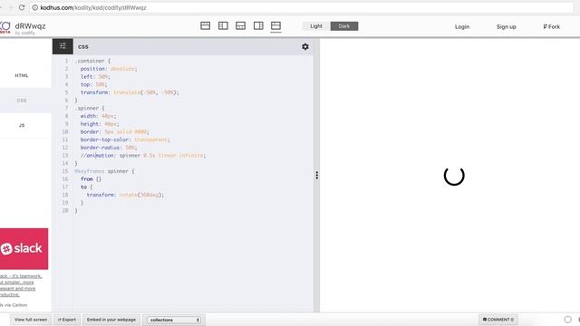Open the sliders options icon beside CSS header
Screen dimensions: 580x326
click(63, 46)
